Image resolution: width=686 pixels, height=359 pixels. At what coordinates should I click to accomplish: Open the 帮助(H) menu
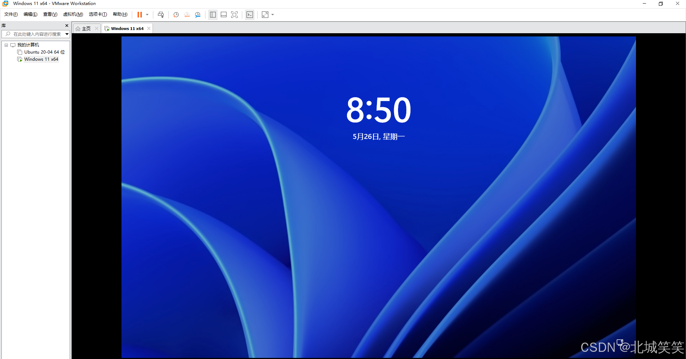120,14
